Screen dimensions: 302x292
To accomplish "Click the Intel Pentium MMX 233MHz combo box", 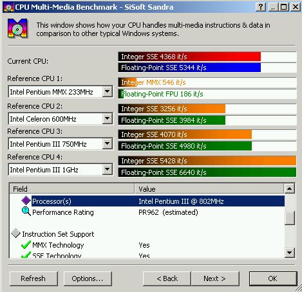I will pos(61,92).
